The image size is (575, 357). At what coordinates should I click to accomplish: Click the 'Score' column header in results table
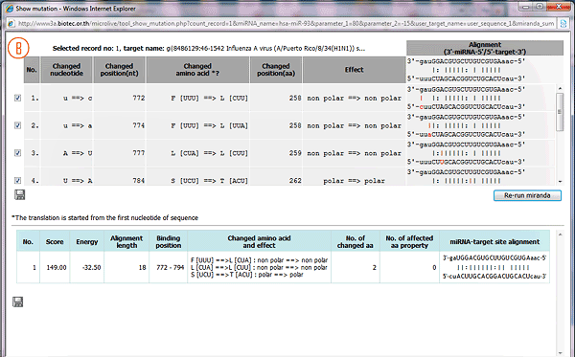pos(55,241)
